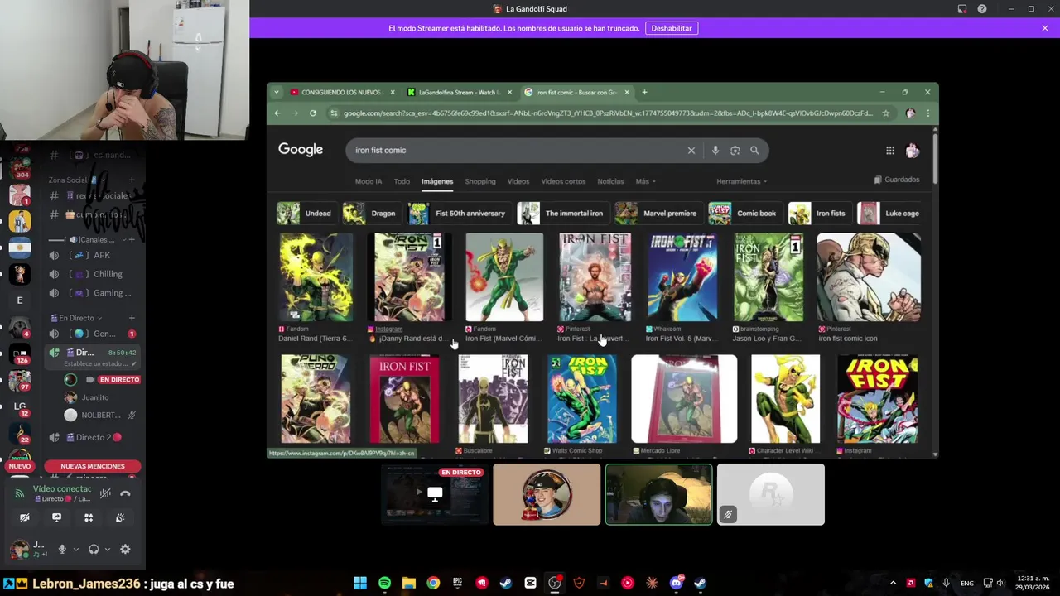Screen dimensions: 1060x596
Task: Jump to NUEVAS MENCIONES in channel list
Action: pos(93,466)
